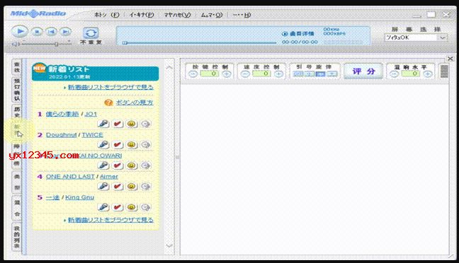
Task: Click red checkmark icon for Doughnut
Action: coord(118,145)
